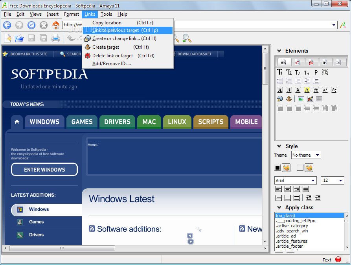Insert a table from Elements panel
The image size is (351, 265).
tap(319, 99)
